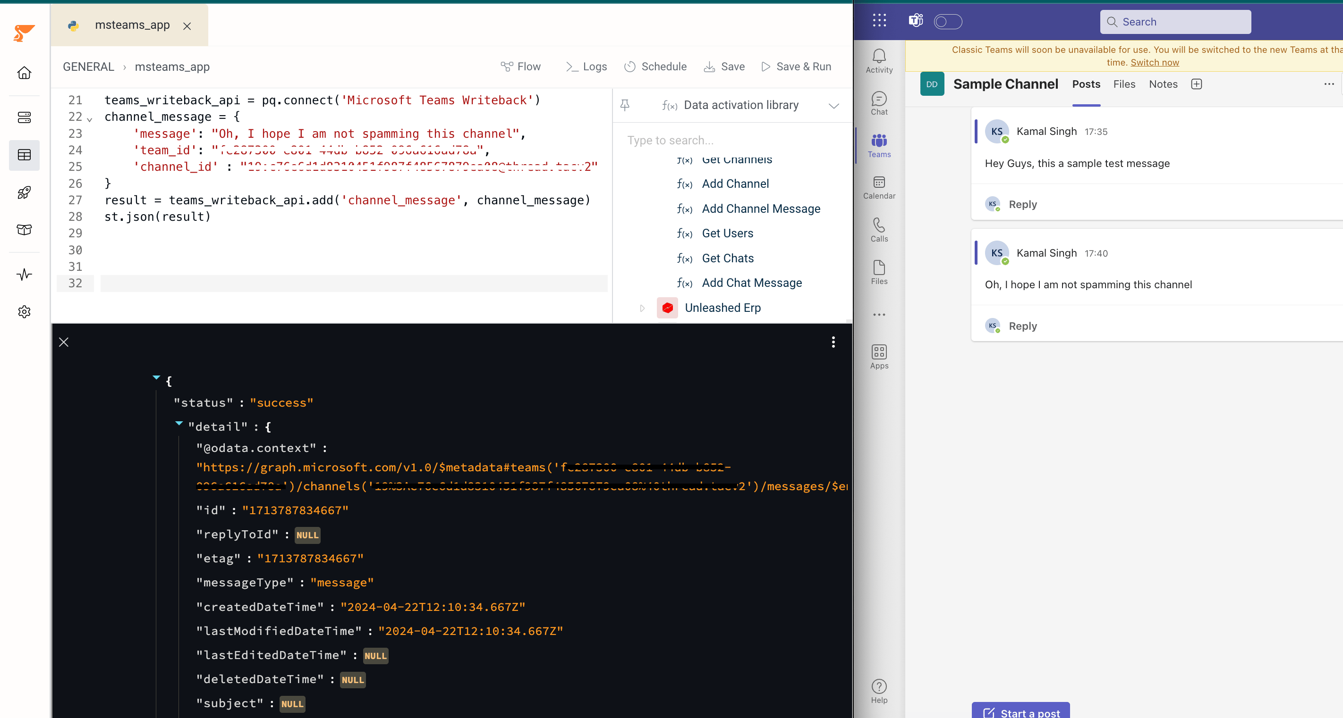Open more apps ellipsis in Teams sidebar

pyautogui.click(x=879, y=315)
